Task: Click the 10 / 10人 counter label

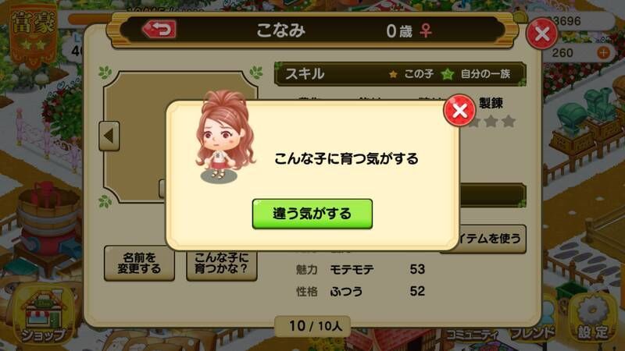Action: pos(315,326)
